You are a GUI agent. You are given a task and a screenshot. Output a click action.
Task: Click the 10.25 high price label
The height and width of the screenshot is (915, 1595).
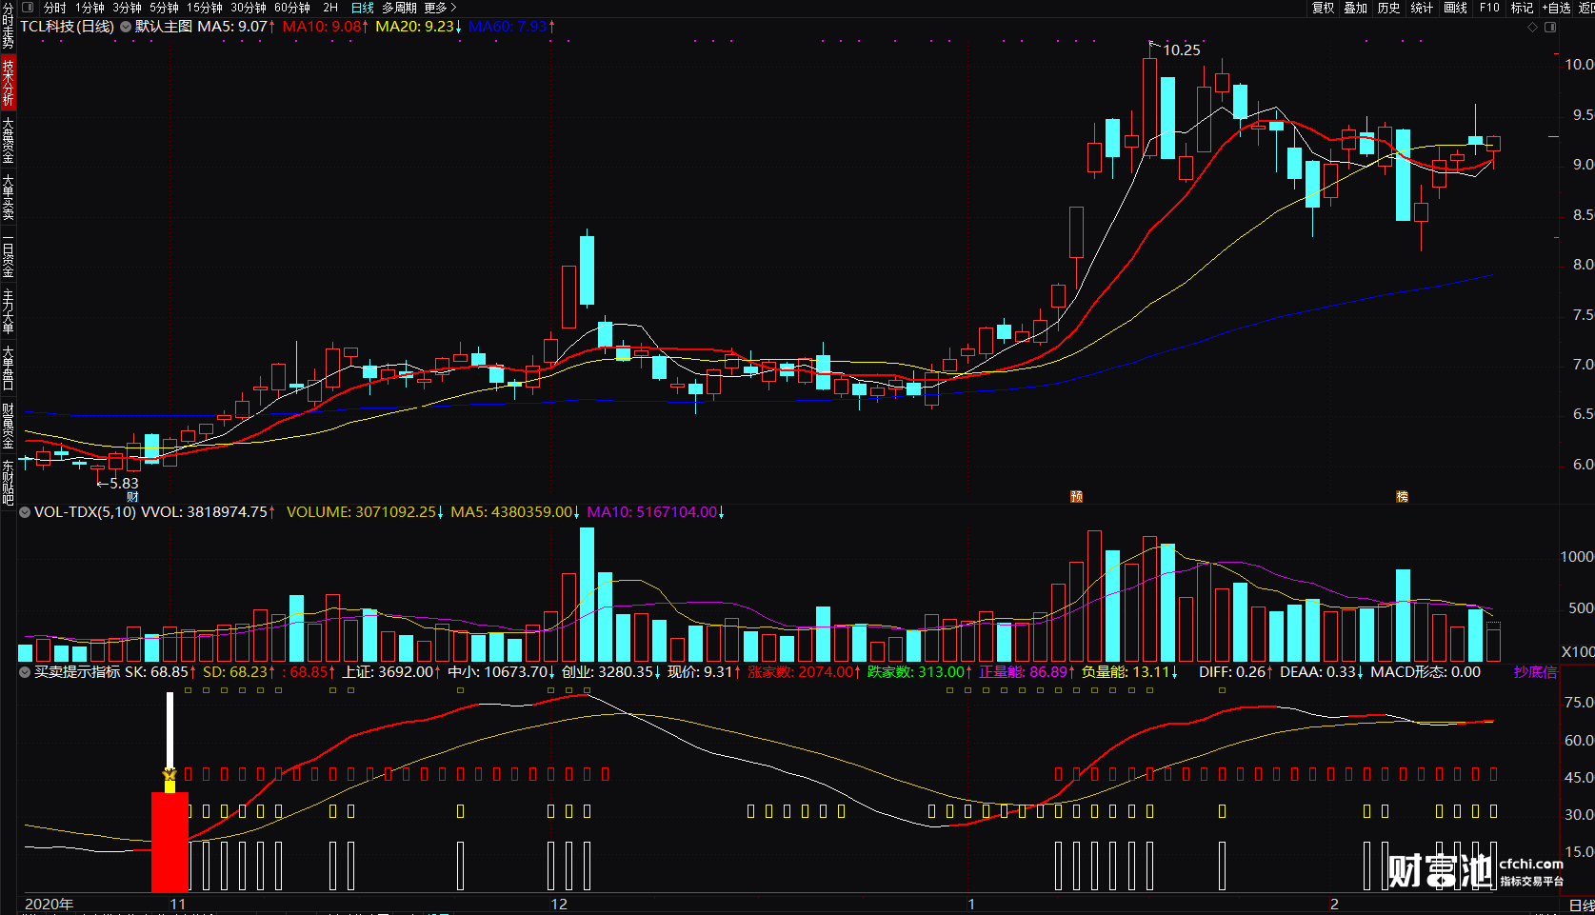[x=1182, y=50]
